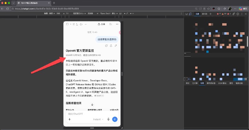The height and width of the screenshot is (130, 249).
Task: Add an attachment with the plus button
Action: click(69, 119)
